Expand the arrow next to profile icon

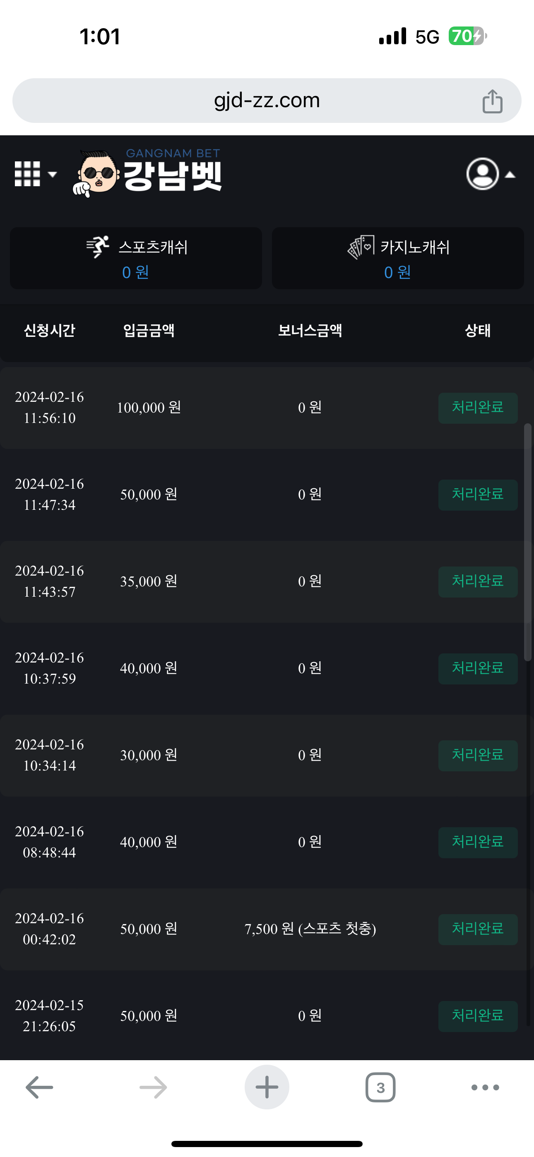point(510,175)
